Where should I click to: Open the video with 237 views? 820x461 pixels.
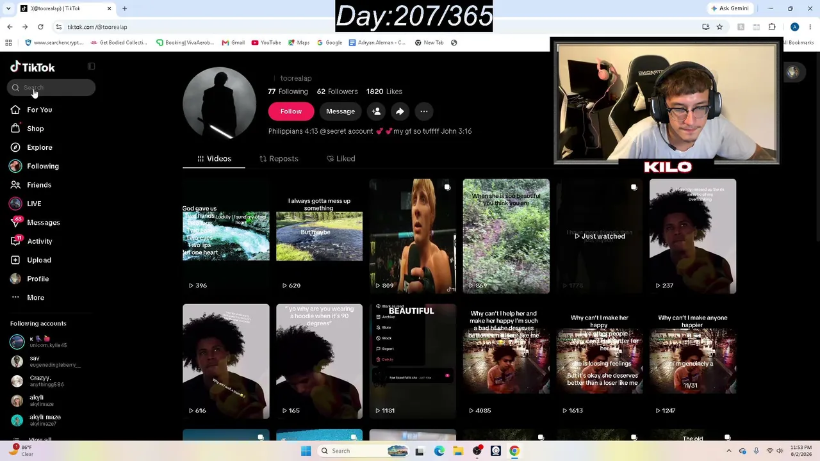click(x=693, y=236)
